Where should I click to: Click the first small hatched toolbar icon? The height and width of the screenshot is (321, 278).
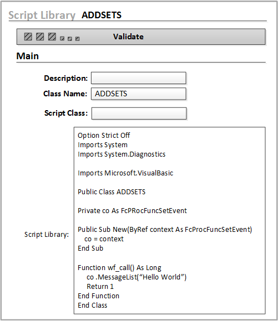[x=62, y=39]
